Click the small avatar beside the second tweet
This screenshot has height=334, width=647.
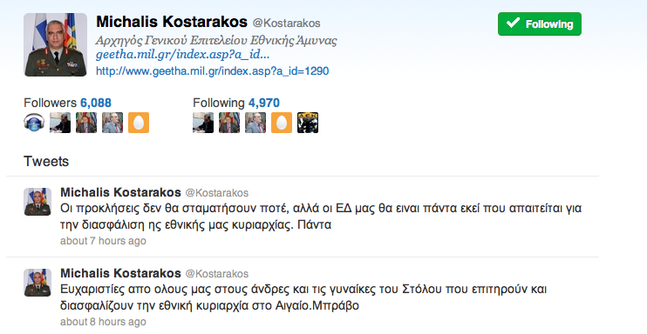(37, 283)
